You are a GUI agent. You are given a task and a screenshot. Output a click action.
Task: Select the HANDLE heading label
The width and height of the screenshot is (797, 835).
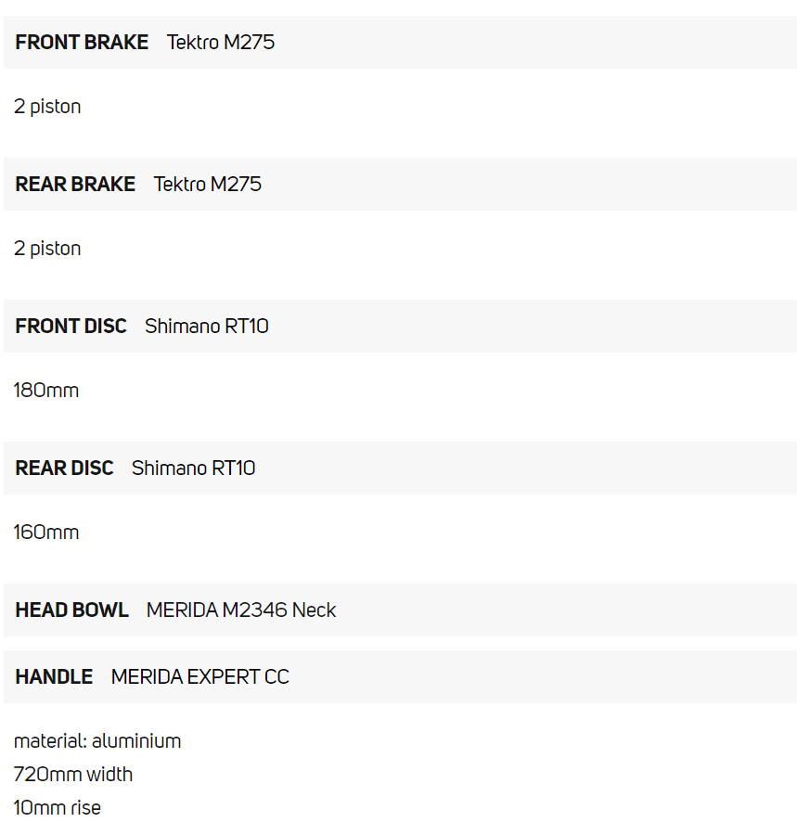point(54,677)
